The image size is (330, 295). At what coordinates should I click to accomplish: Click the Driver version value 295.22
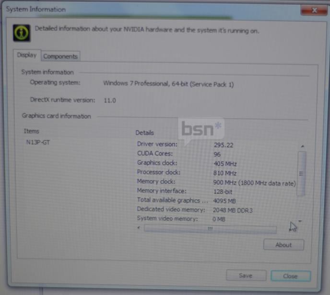click(224, 145)
